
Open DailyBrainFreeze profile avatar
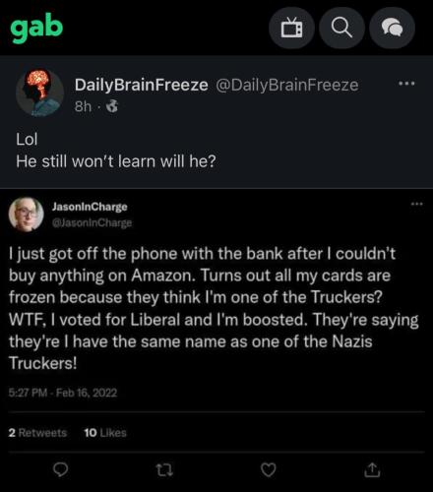[x=39, y=92]
